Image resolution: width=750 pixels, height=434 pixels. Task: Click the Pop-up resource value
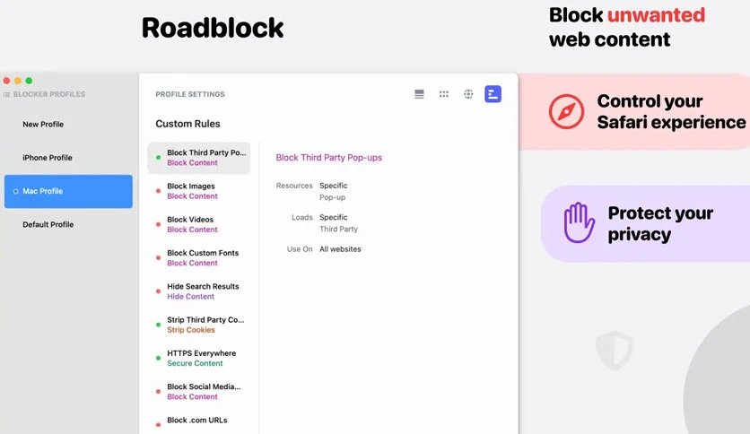tap(333, 197)
